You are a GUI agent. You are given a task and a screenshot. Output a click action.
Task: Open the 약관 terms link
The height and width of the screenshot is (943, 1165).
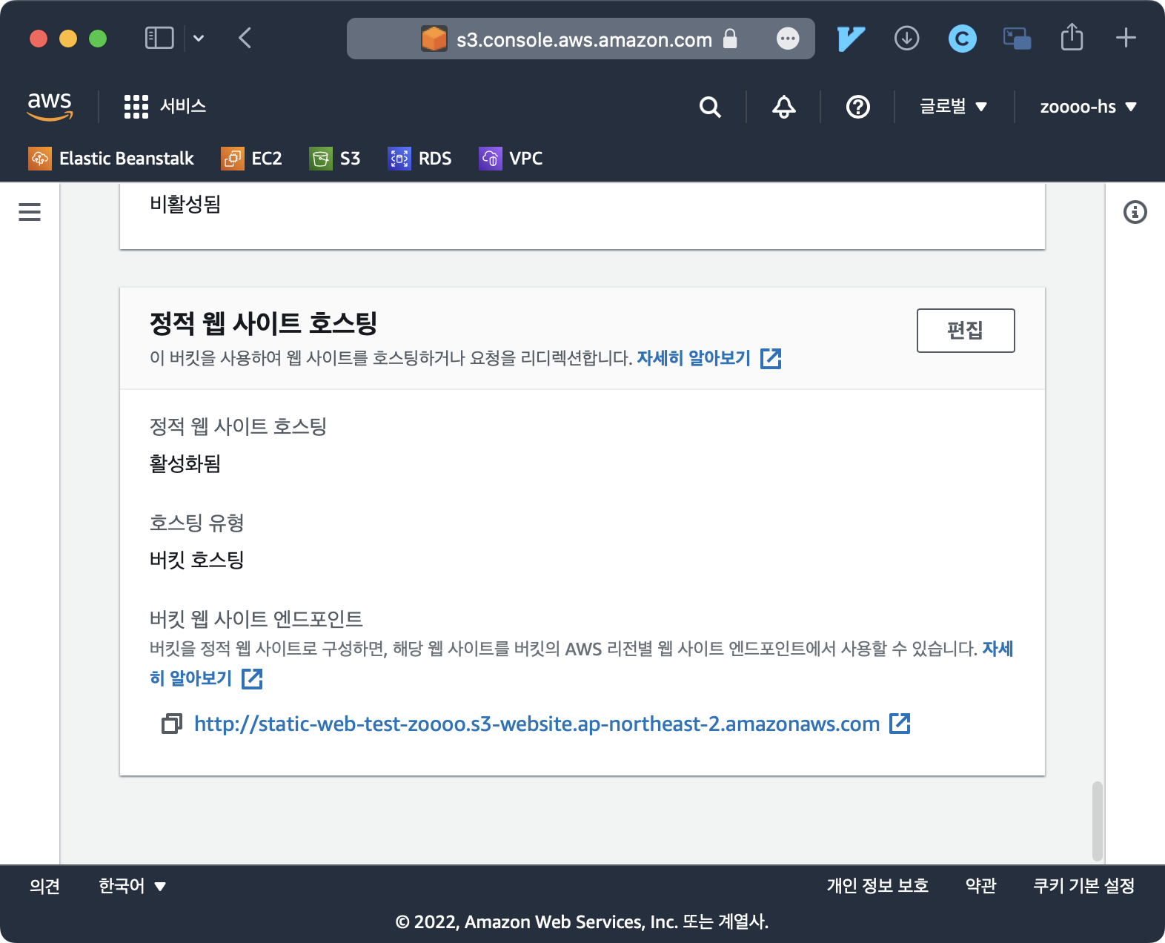tap(980, 886)
